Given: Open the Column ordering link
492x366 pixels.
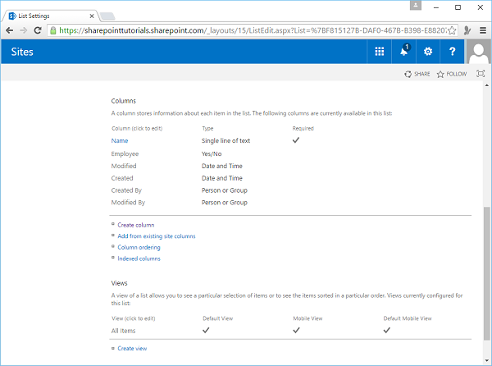Looking at the screenshot, I should click(x=139, y=247).
